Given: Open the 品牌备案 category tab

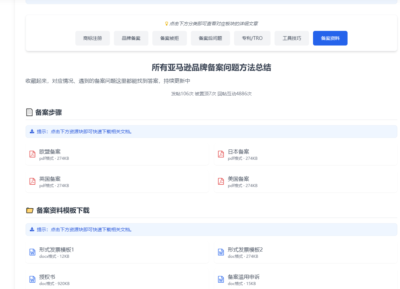Looking at the screenshot, I should (x=131, y=38).
